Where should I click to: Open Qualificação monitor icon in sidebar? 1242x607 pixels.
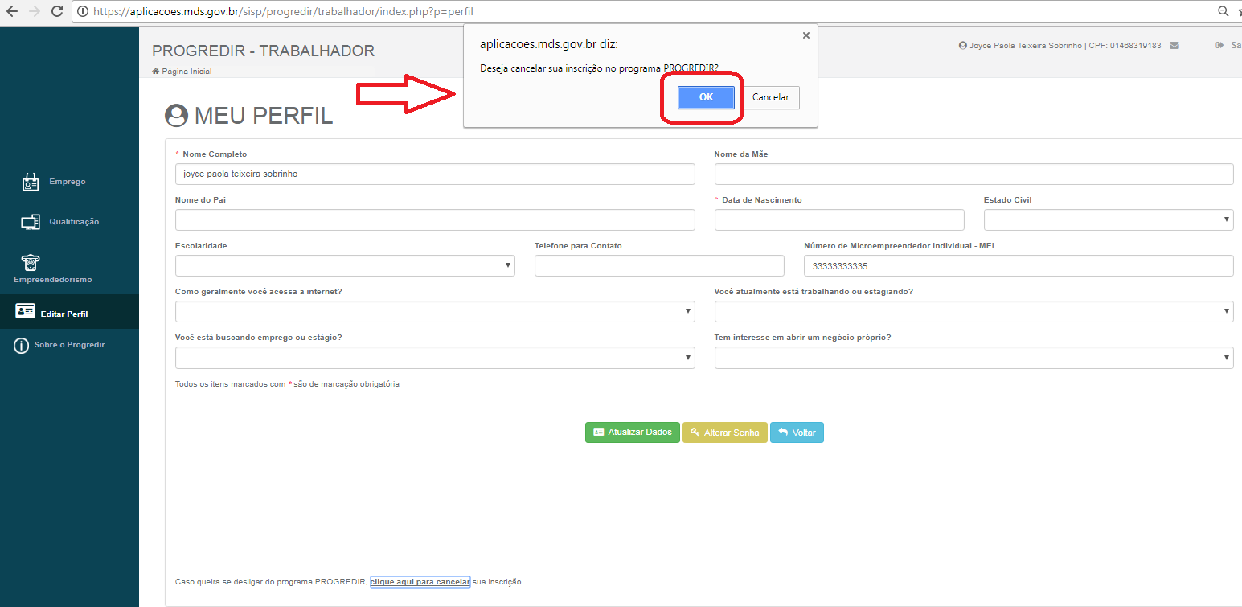[30, 222]
